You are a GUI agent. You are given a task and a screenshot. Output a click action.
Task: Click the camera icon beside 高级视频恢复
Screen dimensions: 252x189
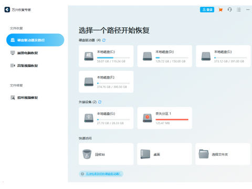13,66
